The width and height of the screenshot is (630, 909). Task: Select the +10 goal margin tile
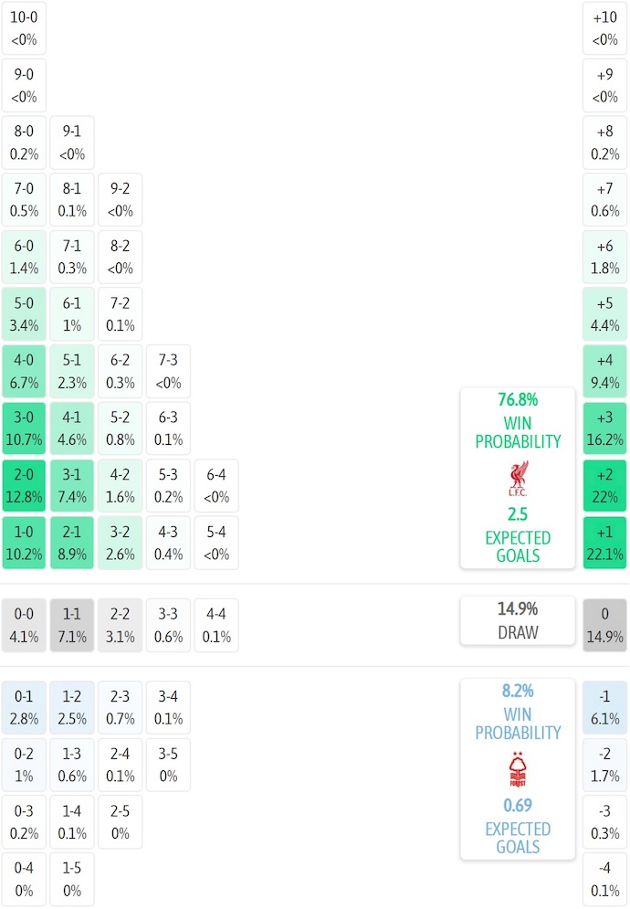coord(604,28)
